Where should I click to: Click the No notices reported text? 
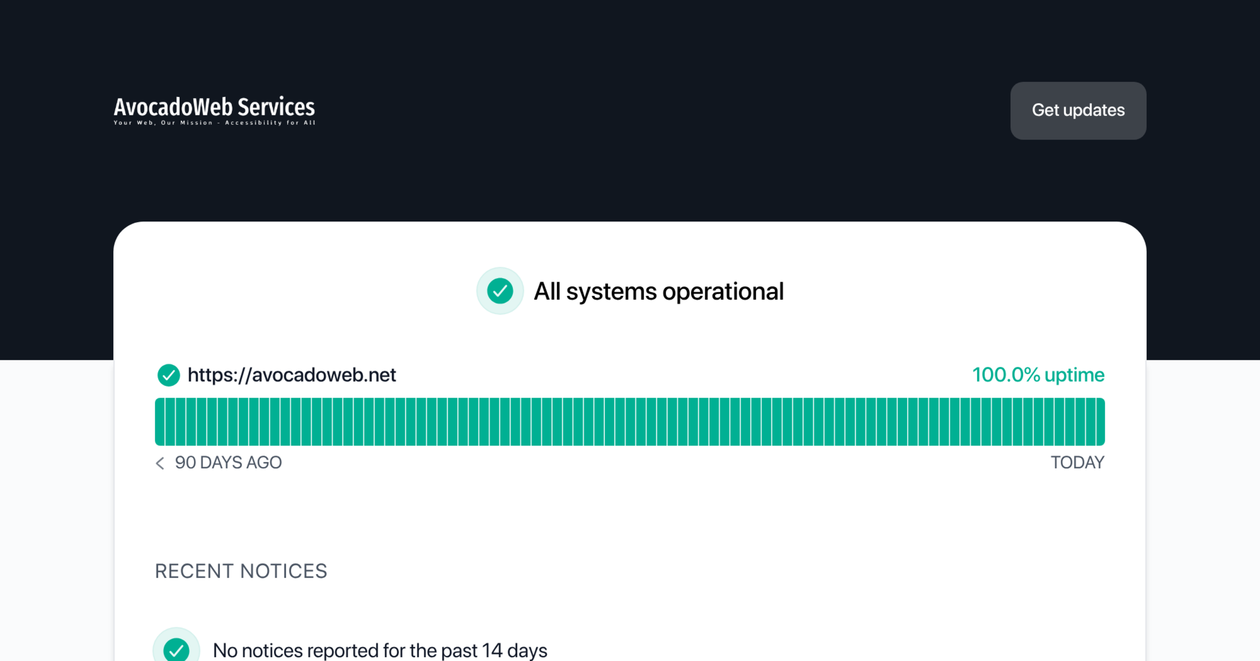point(380,651)
